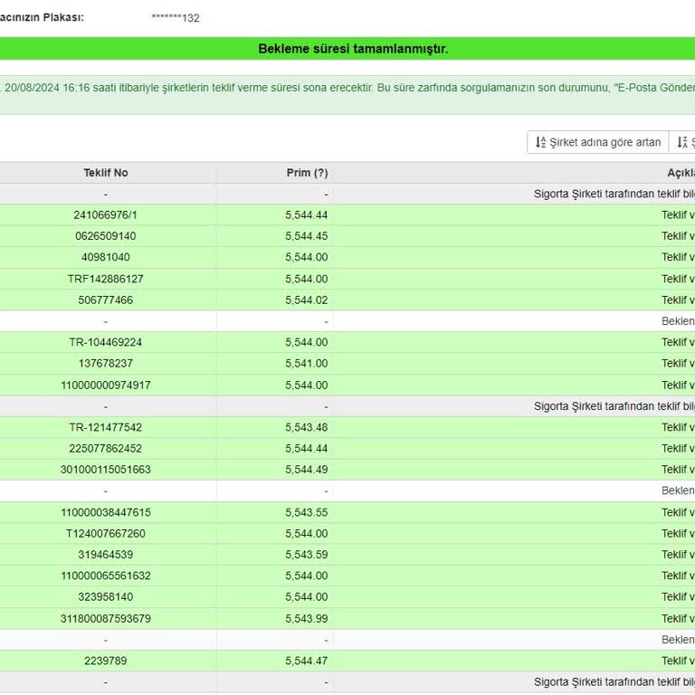Select offer number TRF142886127
This screenshot has height=695, width=695.
(x=106, y=279)
